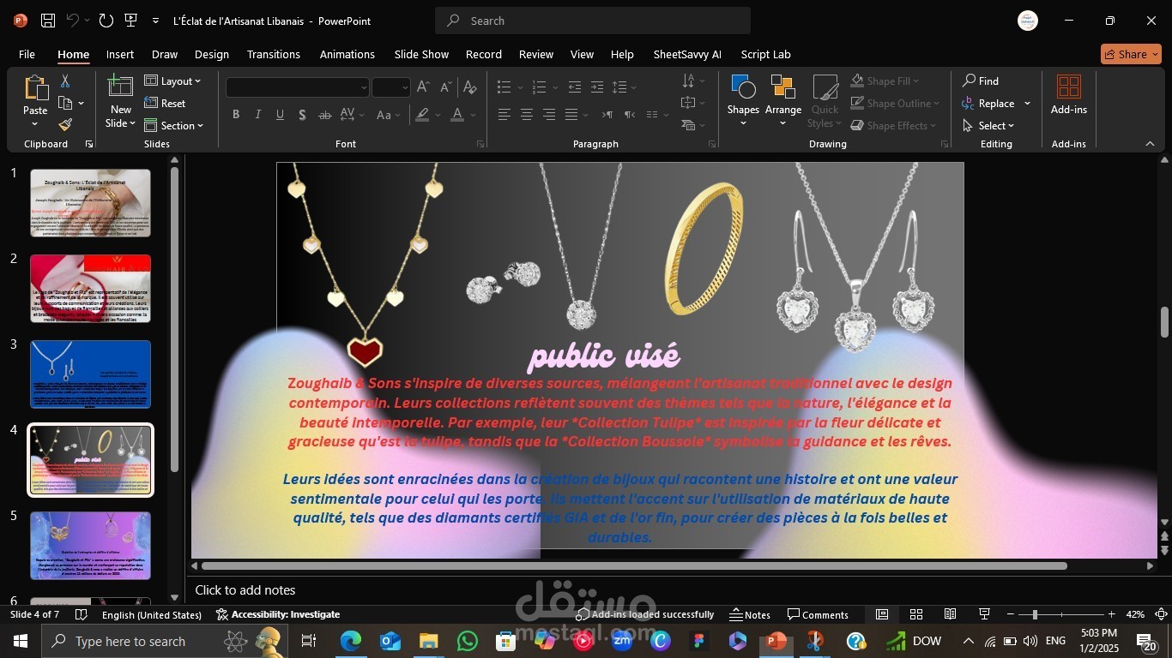1172x658 pixels.
Task: Collapse the ribbon with the chevron
Action: click(1151, 144)
